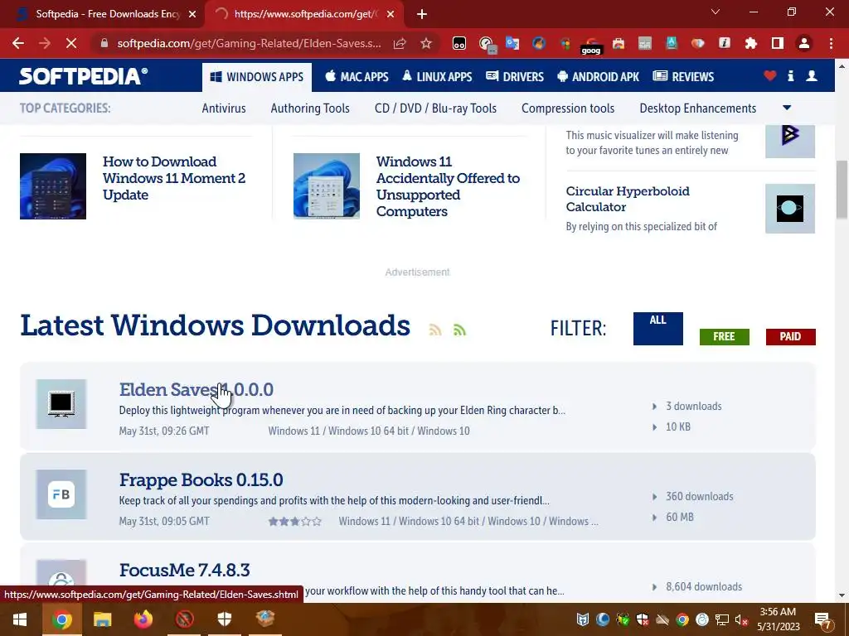Open Softpedia user account icon

point(812,76)
